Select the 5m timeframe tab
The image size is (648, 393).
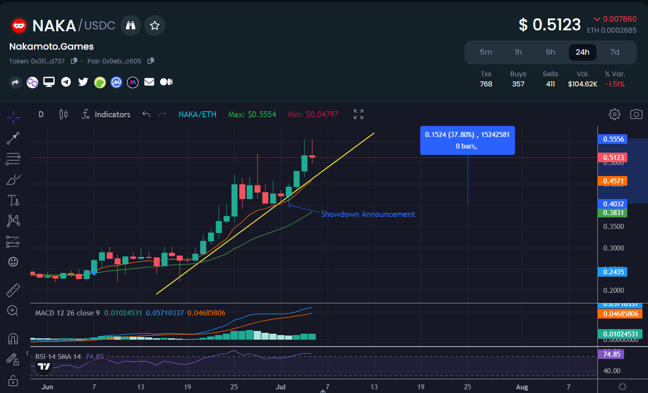pos(486,52)
